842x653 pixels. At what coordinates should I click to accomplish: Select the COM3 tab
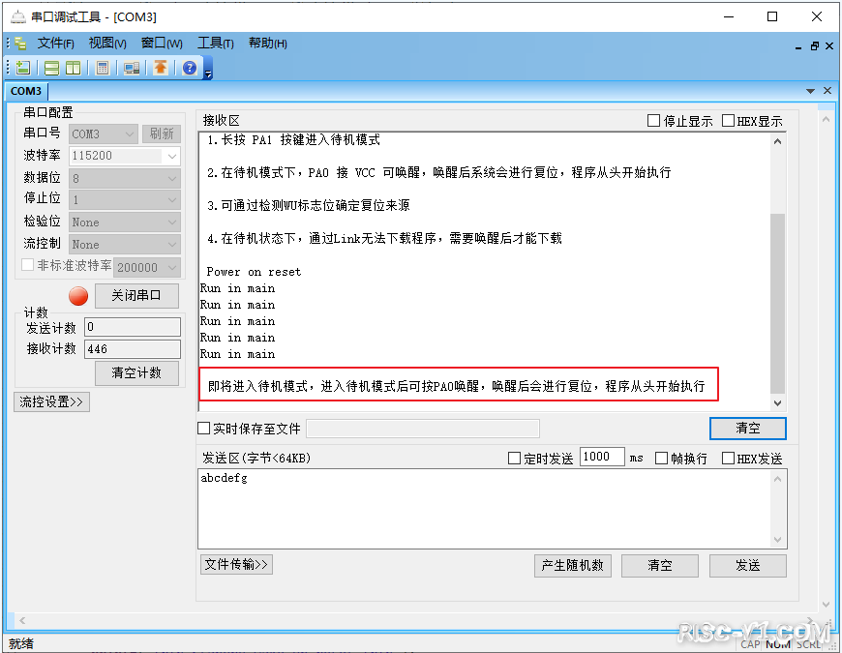tap(26, 91)
